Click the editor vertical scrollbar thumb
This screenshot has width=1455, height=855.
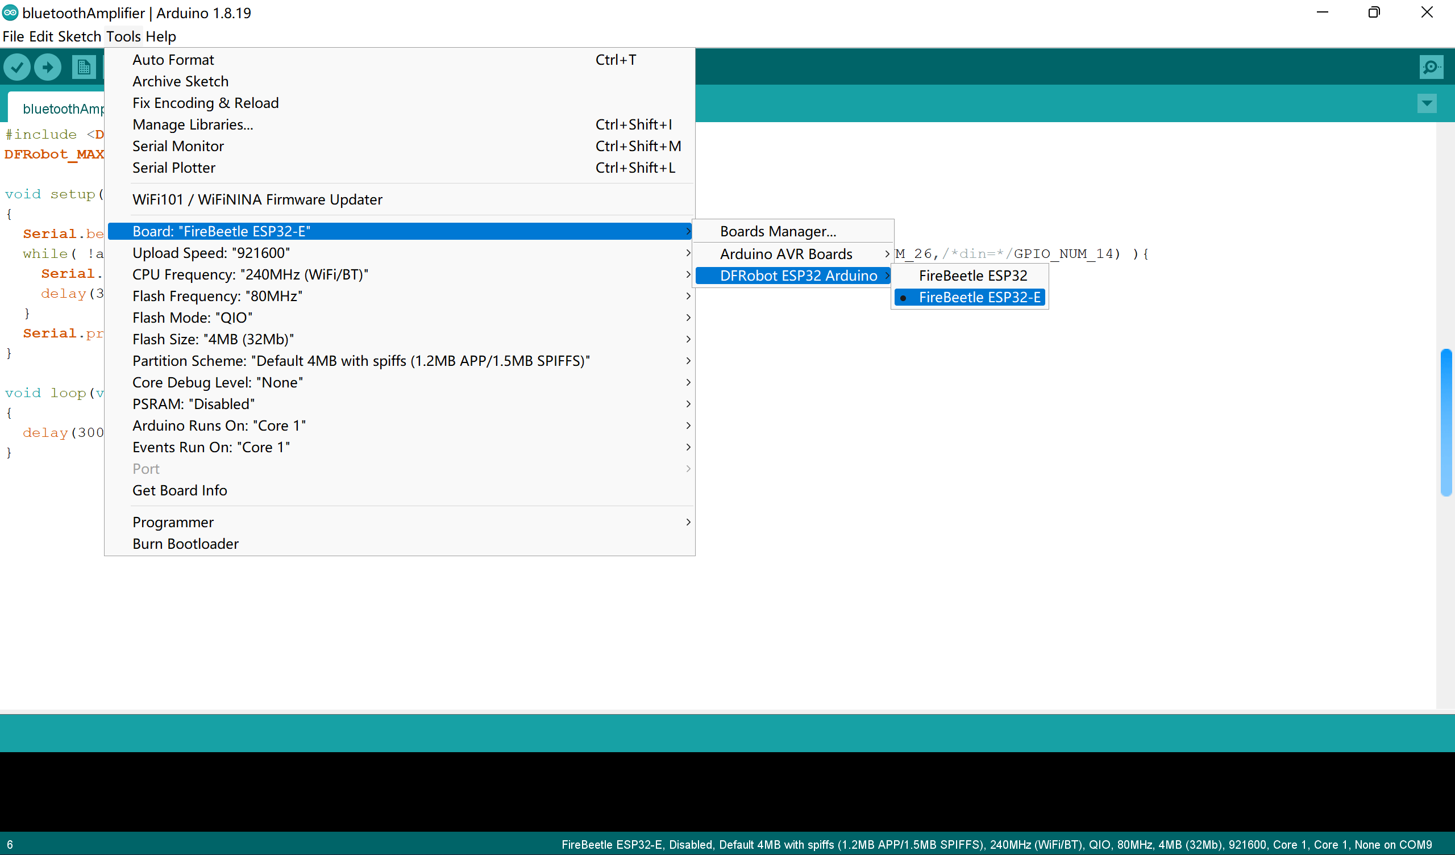pos(1446,422)
